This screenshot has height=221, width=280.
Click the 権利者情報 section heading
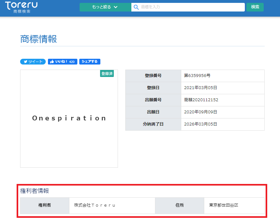pyautogui.click(x=35, y=191)
